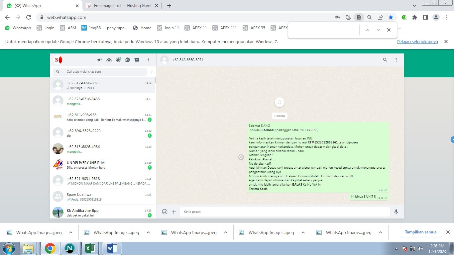Open contact info from chat header avatar
454x255 pixels.
(x=164, y=60)
